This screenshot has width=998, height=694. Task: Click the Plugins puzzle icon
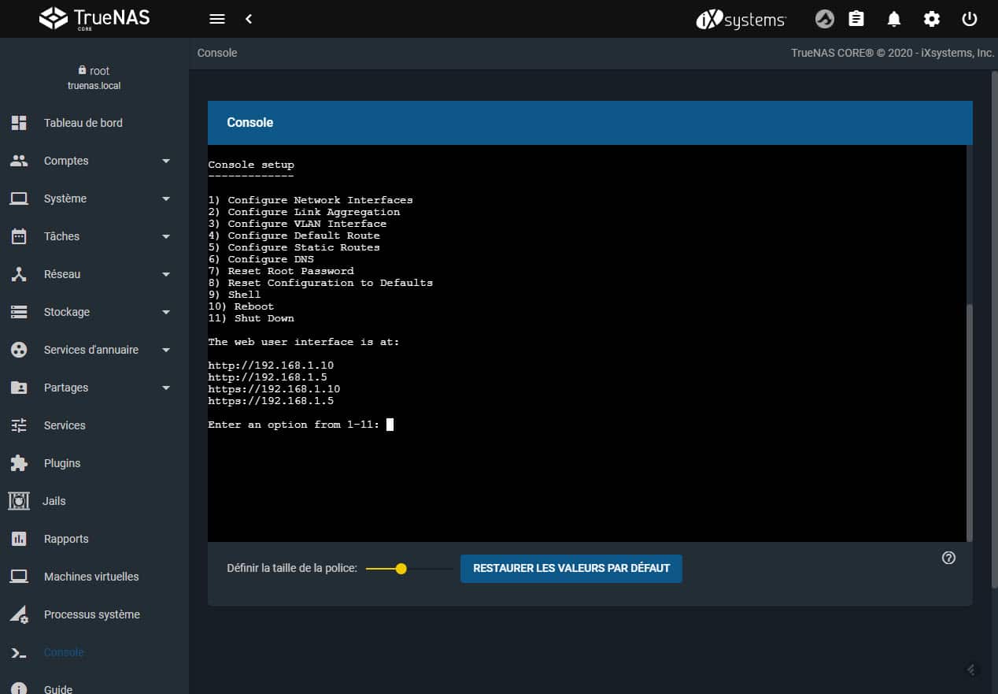coord(19,463)
